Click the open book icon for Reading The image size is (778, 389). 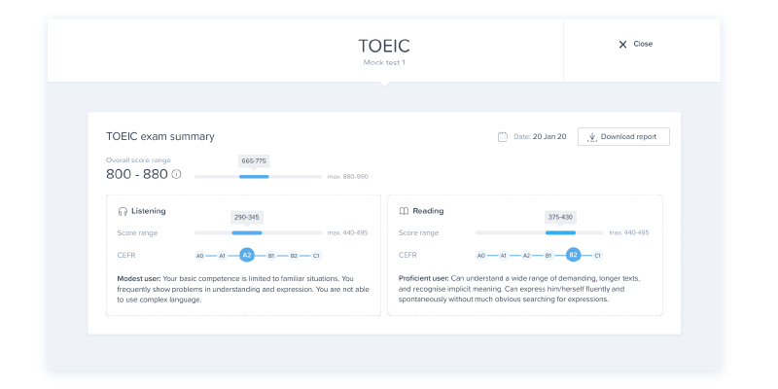click(404, 211)
